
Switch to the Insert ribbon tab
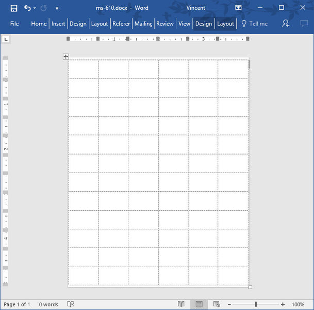pyautogui.click(x=58, y=24)
